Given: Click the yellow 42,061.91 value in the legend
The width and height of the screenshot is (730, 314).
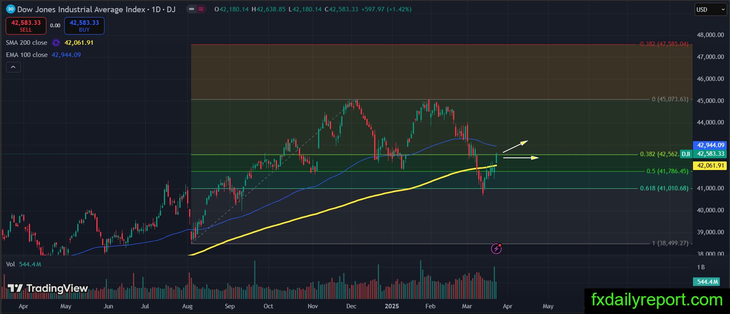Looking at the screenshot, I should pos(79,43).
